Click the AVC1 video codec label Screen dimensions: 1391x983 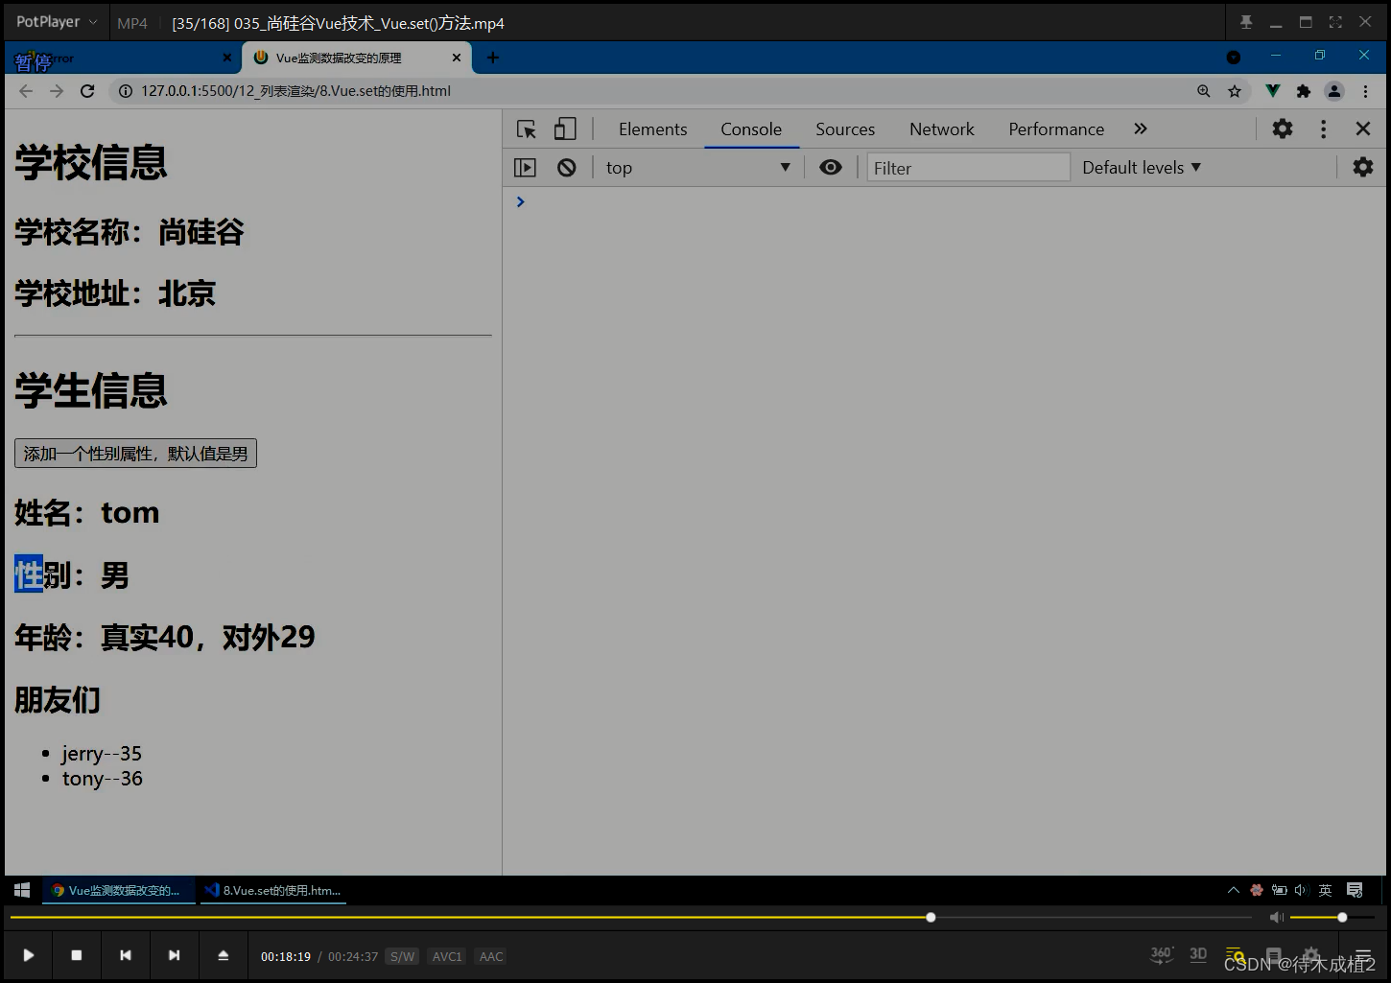tap(447, 956)
